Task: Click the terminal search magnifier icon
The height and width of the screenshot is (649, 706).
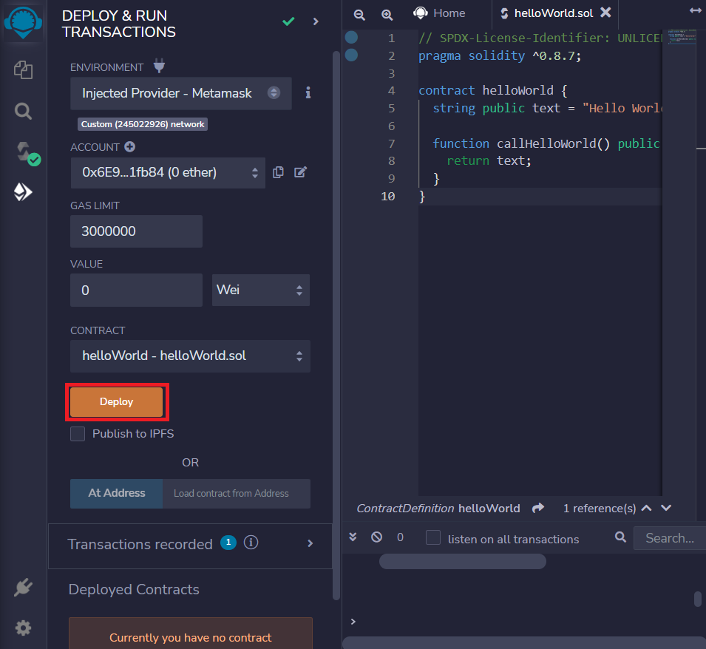Action: 620,537
